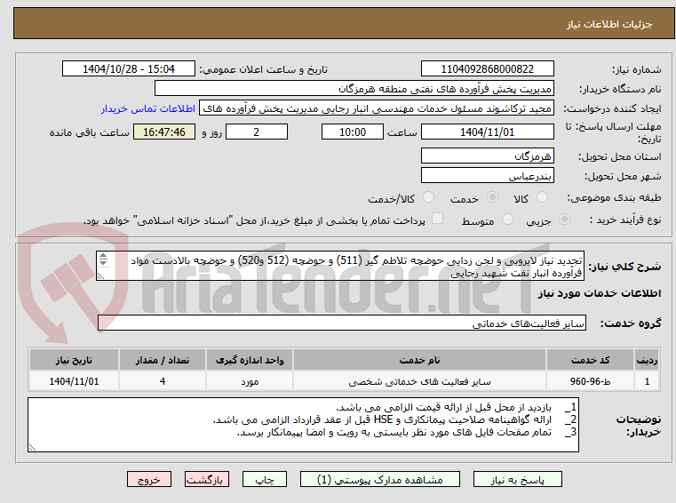Click the شهر محل تحویل field بندرعباس
676x503 pixels.
click(487, 176)
